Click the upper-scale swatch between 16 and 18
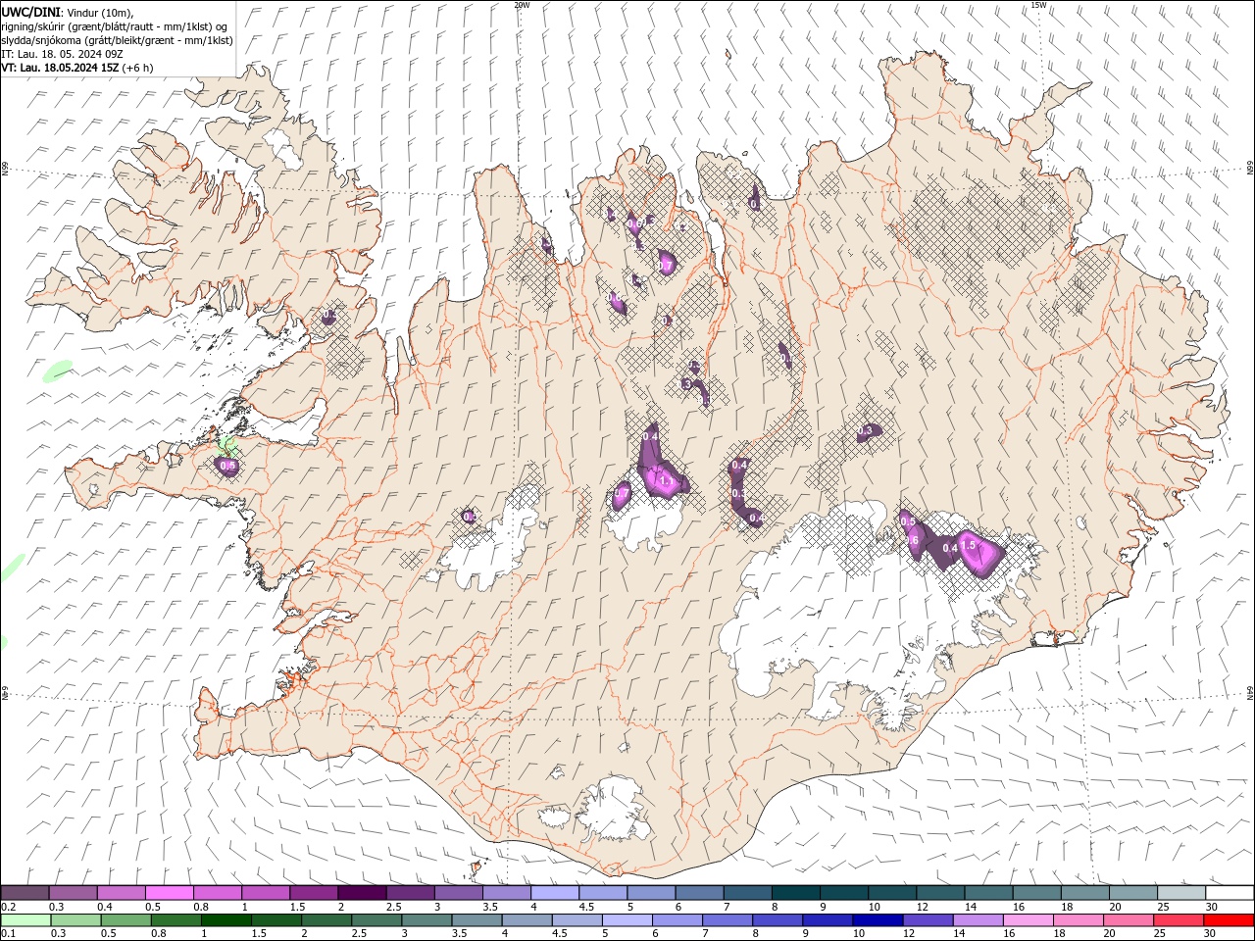The width and height of the screenshot is (1255, 941). (1034, 893)
